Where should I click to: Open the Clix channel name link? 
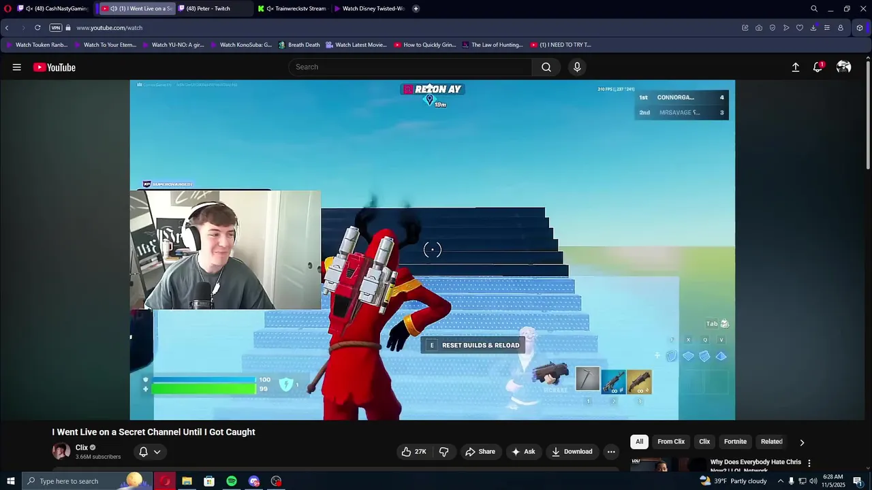pos(82,447)
